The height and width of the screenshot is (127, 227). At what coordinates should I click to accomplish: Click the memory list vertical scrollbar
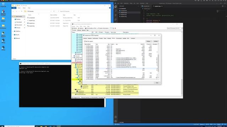point(158,63)
